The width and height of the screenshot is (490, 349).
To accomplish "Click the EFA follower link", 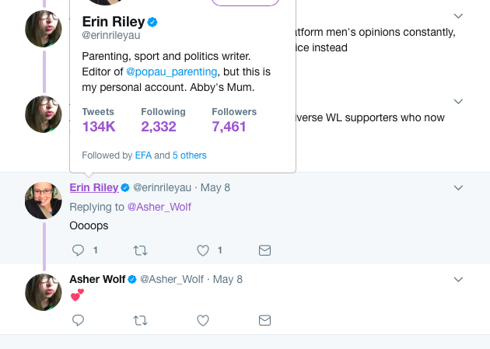I will click(x=143, y=155).
